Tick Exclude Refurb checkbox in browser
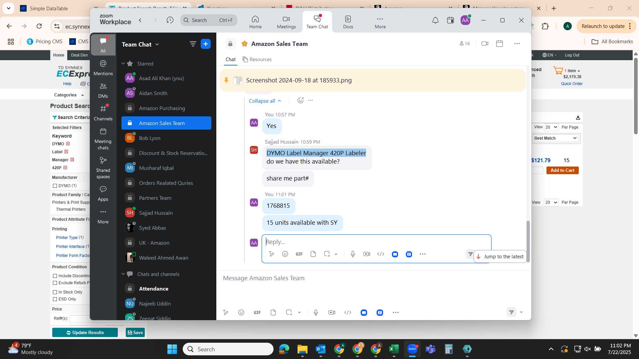Viewport: 639px width, 359px height. (55, 283)
